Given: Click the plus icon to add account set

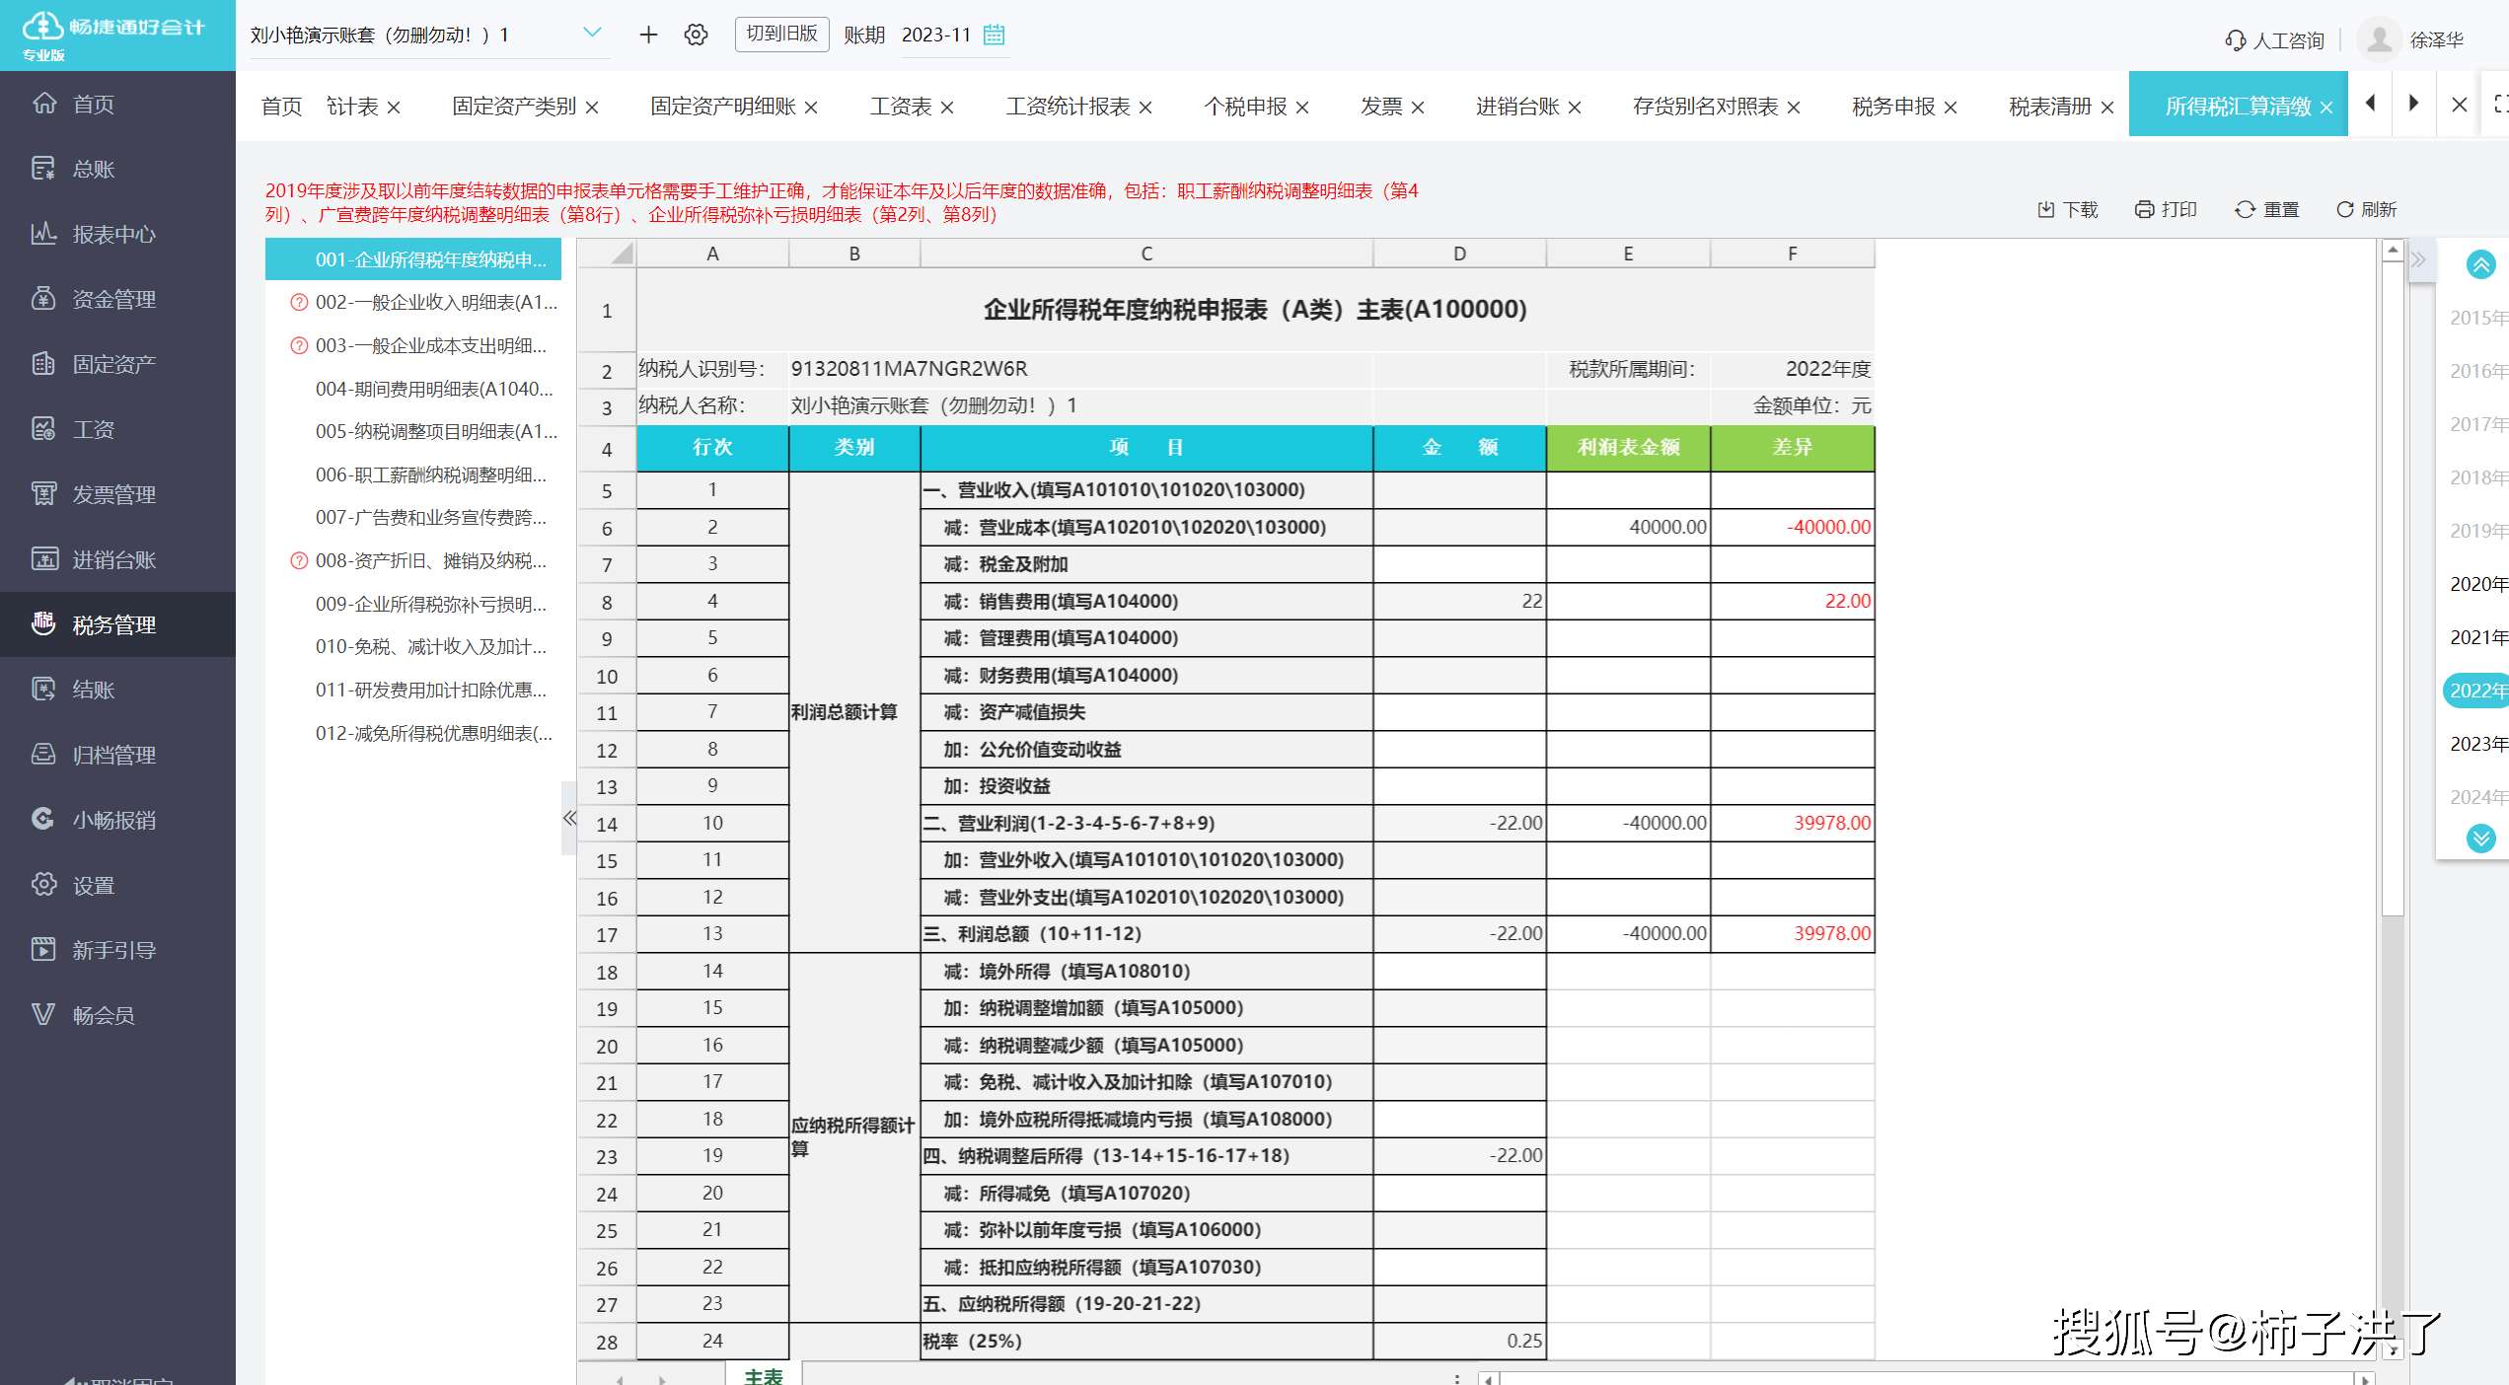Looking at the screenshot, I should click(648, 35).
